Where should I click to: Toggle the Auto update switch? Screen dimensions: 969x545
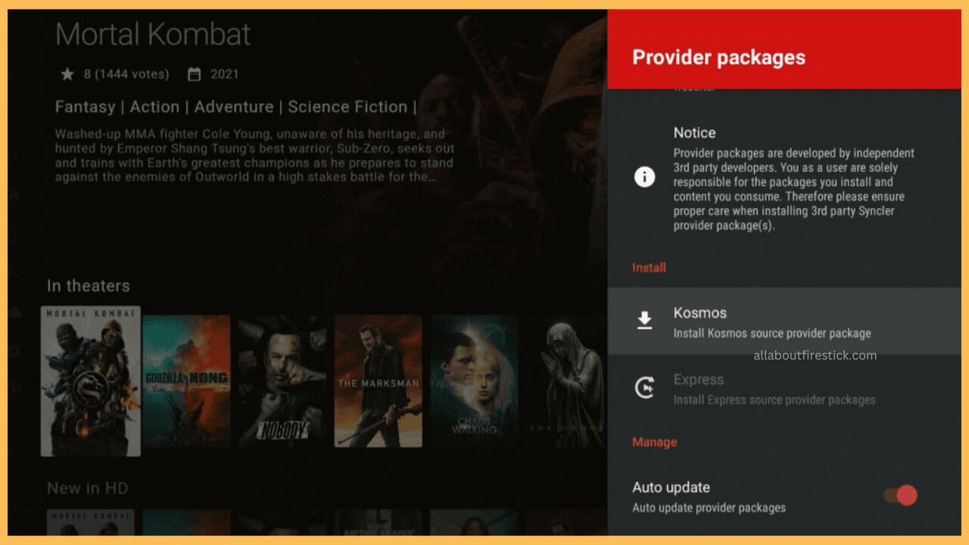point(901,496)
